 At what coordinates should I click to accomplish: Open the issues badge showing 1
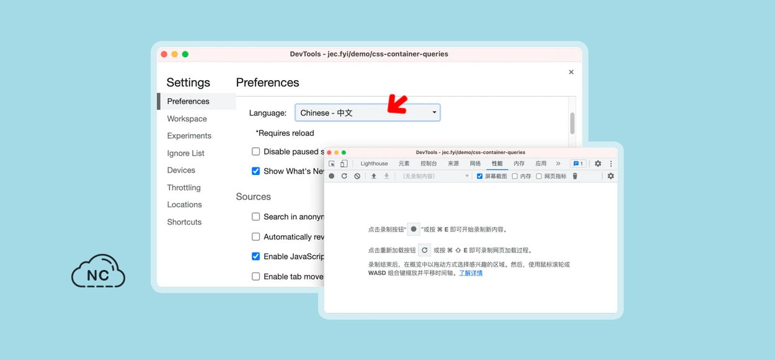pos(578,164)
